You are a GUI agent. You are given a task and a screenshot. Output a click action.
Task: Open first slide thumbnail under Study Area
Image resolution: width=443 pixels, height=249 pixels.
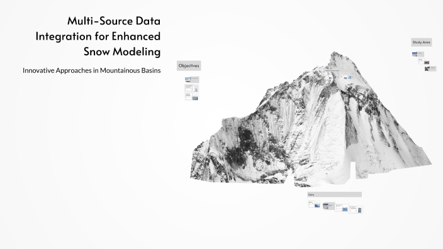pos(418,54)
